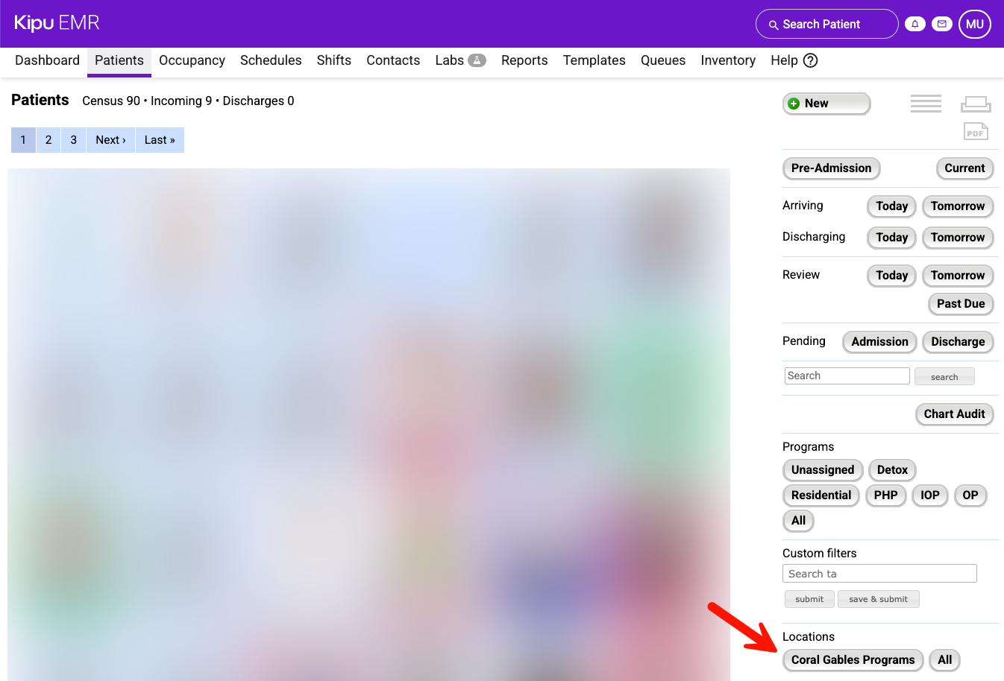Filter by Coral Gables Programs location

coord(853,659)
